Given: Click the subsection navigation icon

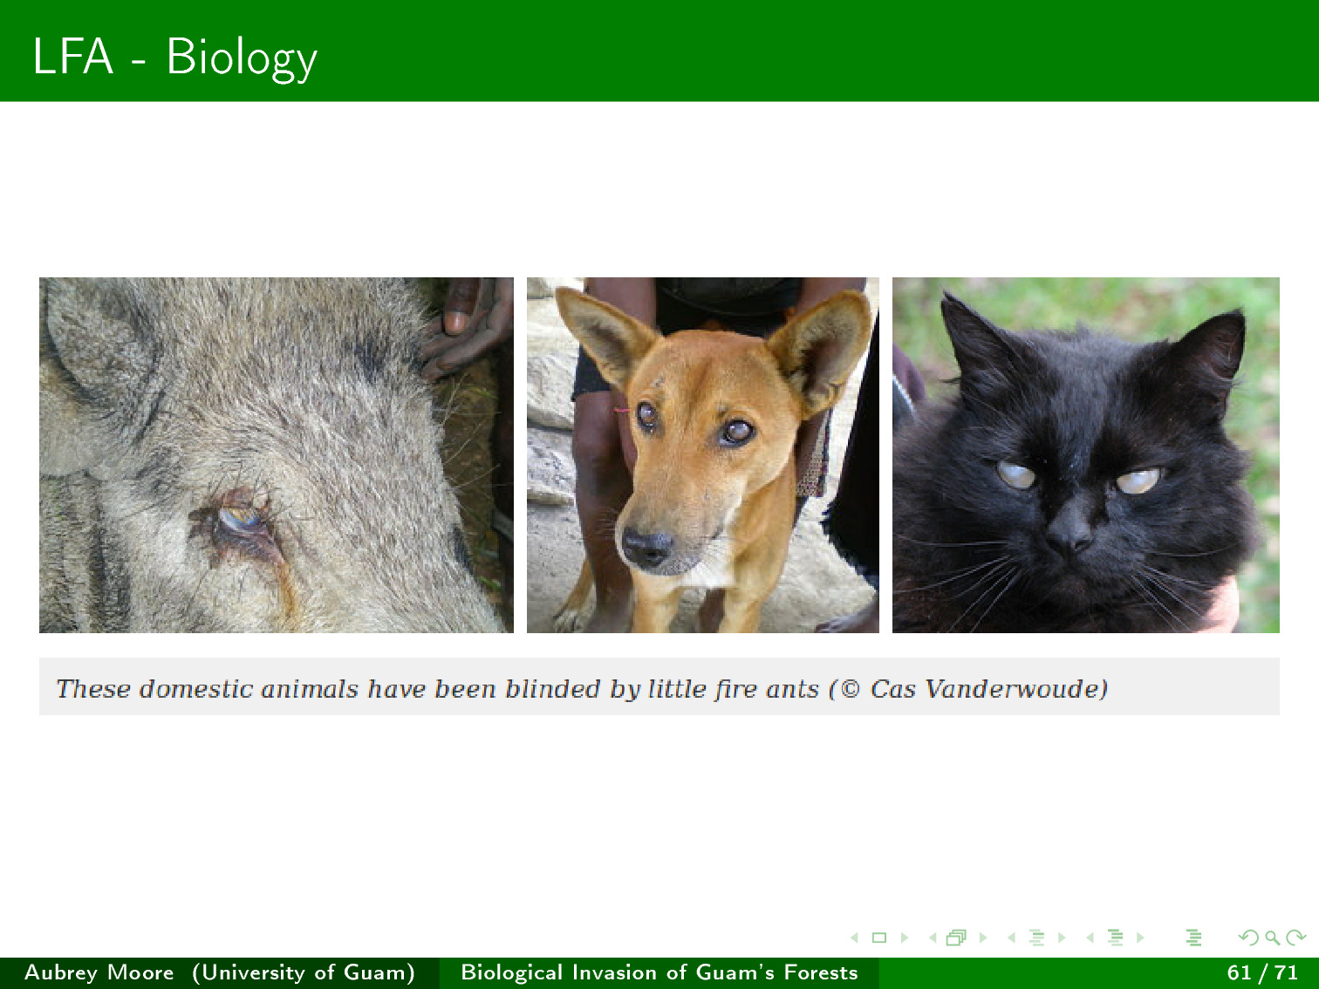Looking at the screenshot, I should click(1036, 938).
